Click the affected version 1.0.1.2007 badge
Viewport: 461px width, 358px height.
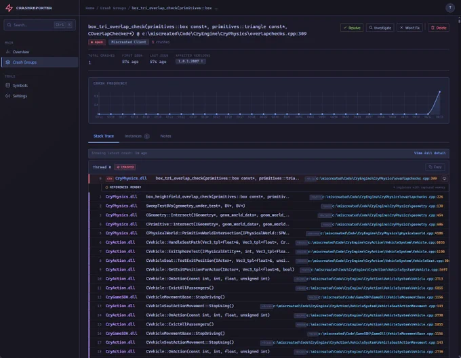pos(191,62)
